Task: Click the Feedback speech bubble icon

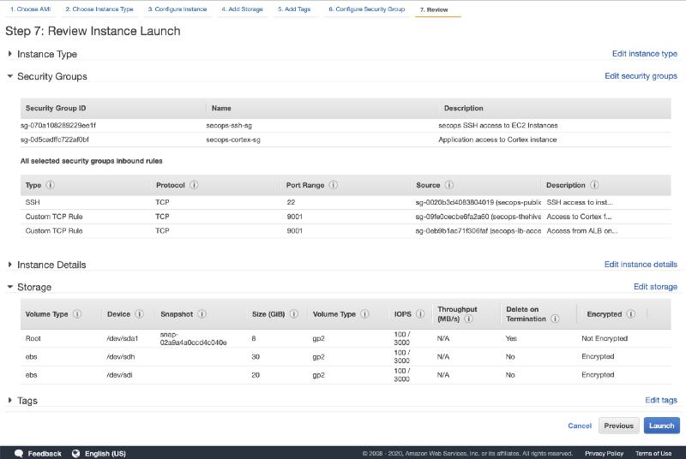Action: pos(18,453)
